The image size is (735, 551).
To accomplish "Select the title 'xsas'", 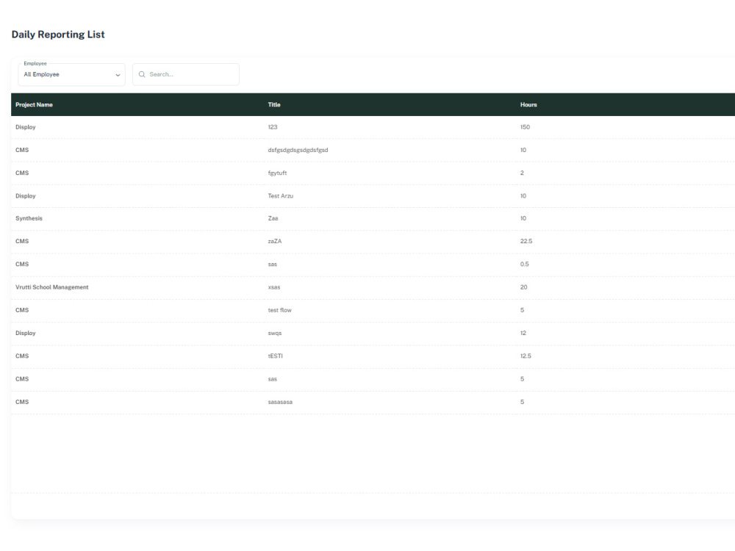I will coord(274,287).
